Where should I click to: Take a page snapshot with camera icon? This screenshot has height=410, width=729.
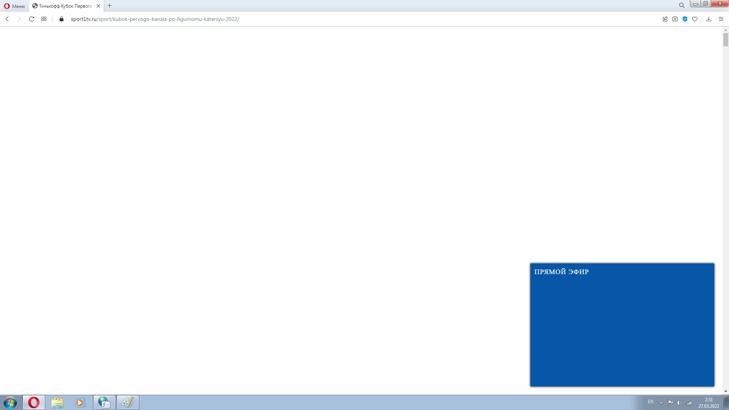pos(675,19)
